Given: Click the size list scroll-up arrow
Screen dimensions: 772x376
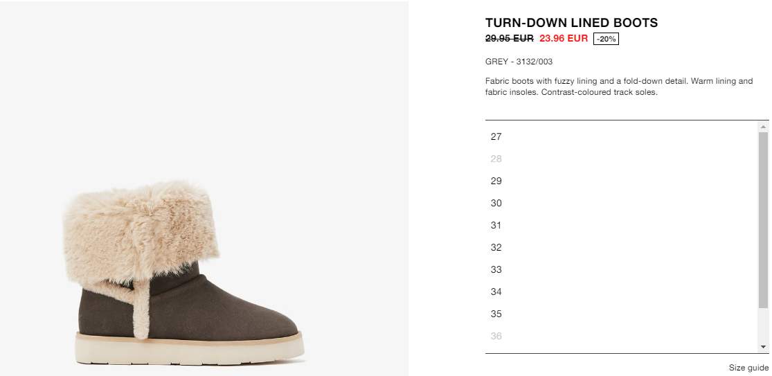Looking at the screenshot, I should coord(763,127).
